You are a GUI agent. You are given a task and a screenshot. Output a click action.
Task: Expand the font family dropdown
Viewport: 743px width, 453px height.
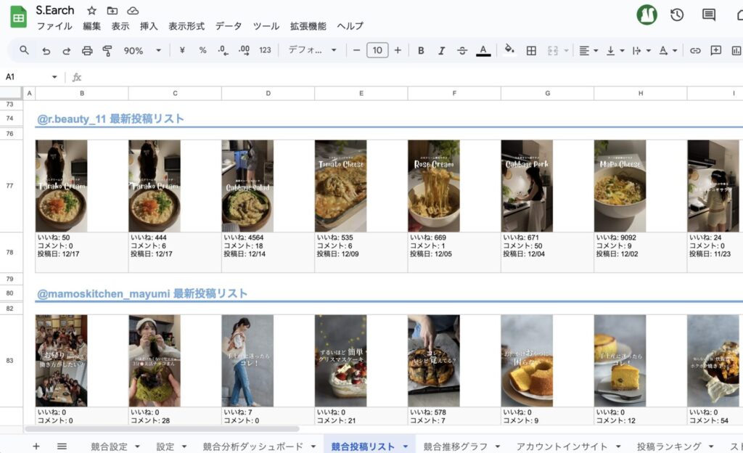pos(313,51)
